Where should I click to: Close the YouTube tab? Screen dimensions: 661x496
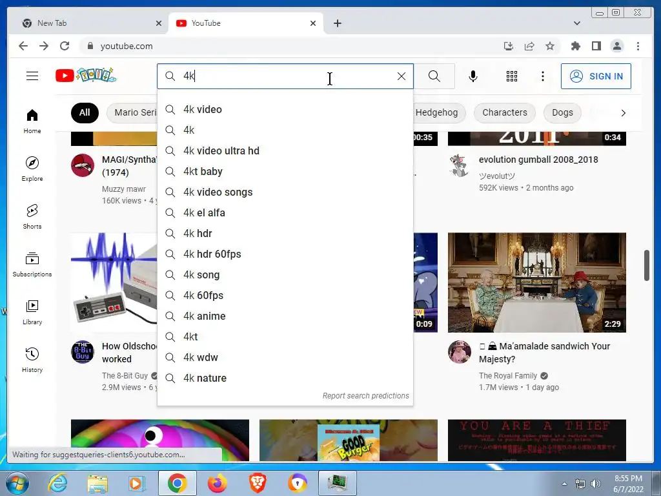[313, 23]
